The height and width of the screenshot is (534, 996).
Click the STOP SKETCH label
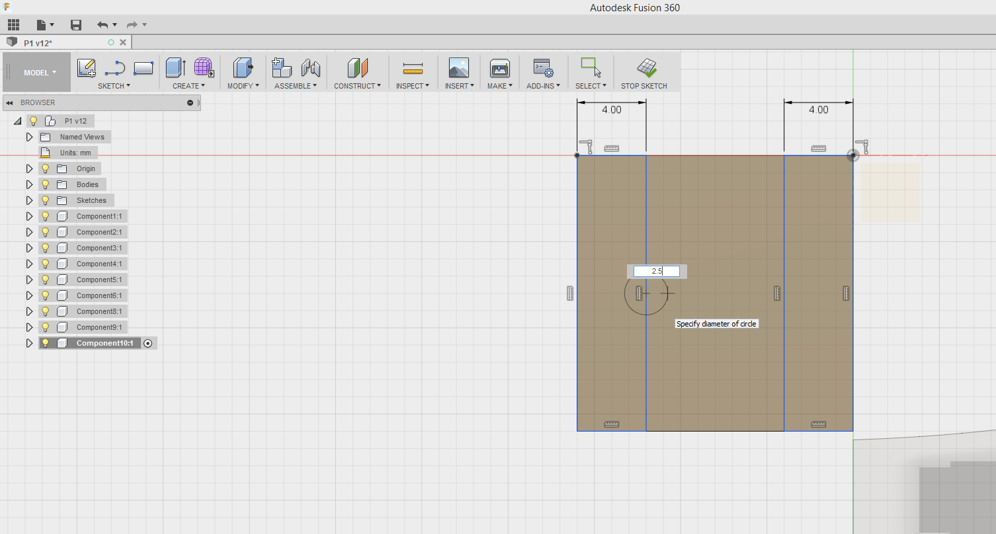coord(644,86)
